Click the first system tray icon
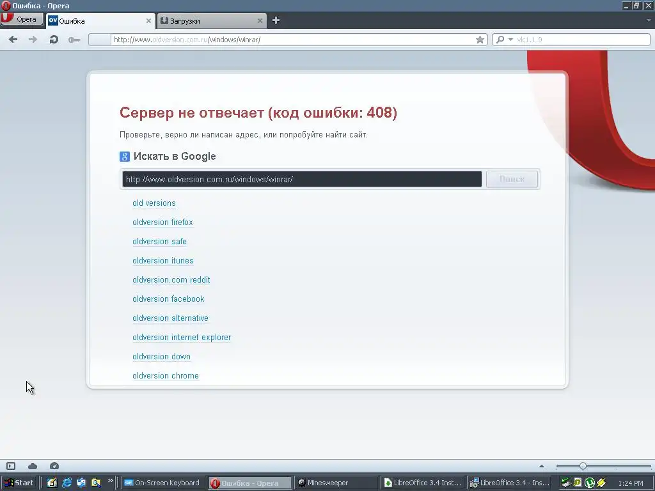 pos(565,483)
